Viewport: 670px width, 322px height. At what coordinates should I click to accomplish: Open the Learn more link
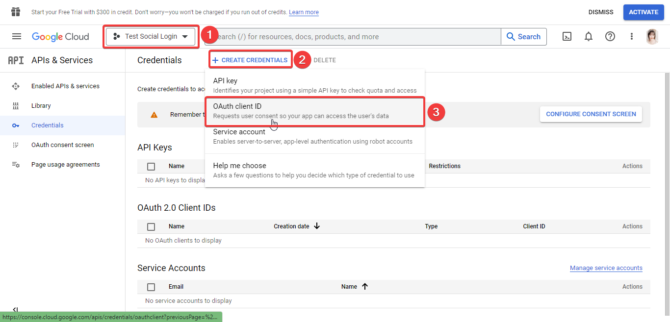(304, 12)
